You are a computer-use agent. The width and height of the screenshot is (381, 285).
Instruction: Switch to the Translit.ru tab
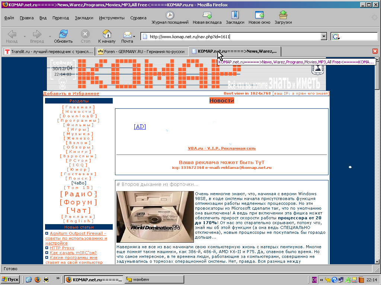[x=49, y=51]
